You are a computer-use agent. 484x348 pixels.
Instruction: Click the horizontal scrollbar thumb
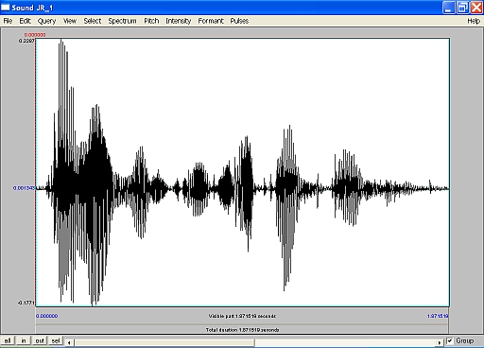tap(164, 342)
